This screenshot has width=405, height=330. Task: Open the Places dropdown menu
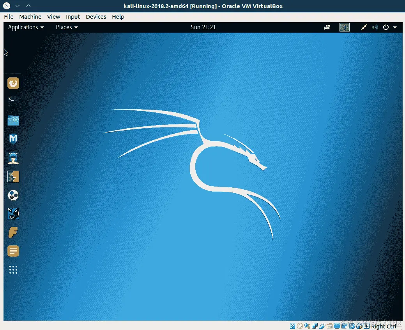tap(67, 27)
